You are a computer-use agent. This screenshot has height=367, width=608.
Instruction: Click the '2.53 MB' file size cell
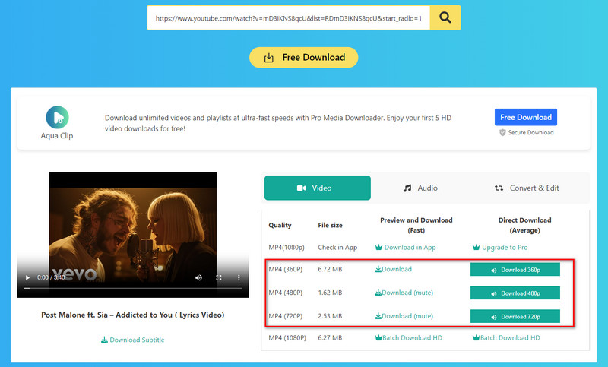tap(330, 316)
